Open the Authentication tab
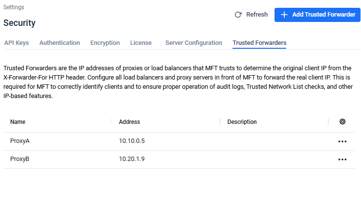The height and width of the screenshot is (200, 361). coord(60,43)
